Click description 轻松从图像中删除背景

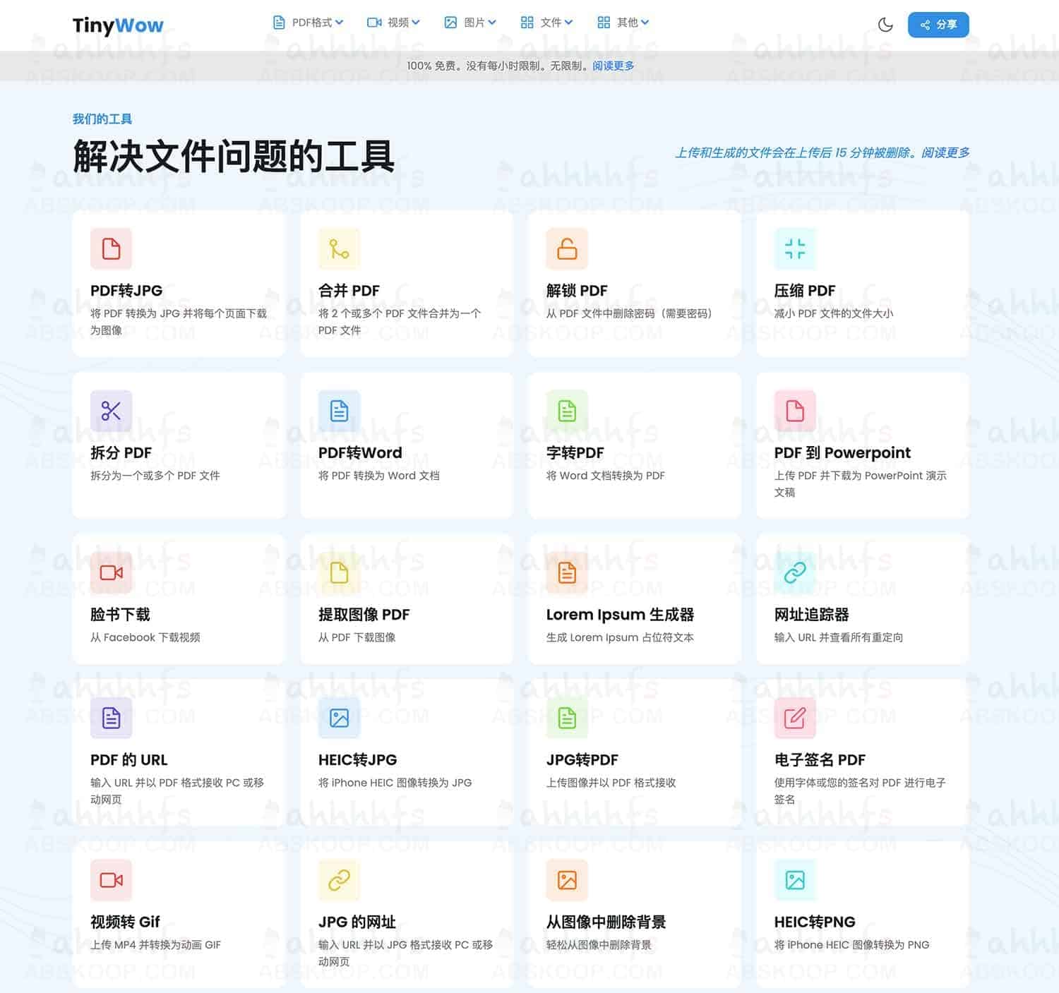pos(599,945)
